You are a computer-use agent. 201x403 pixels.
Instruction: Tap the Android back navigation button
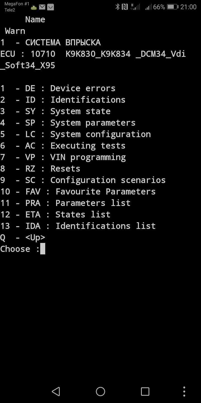(x=56, y=391)
